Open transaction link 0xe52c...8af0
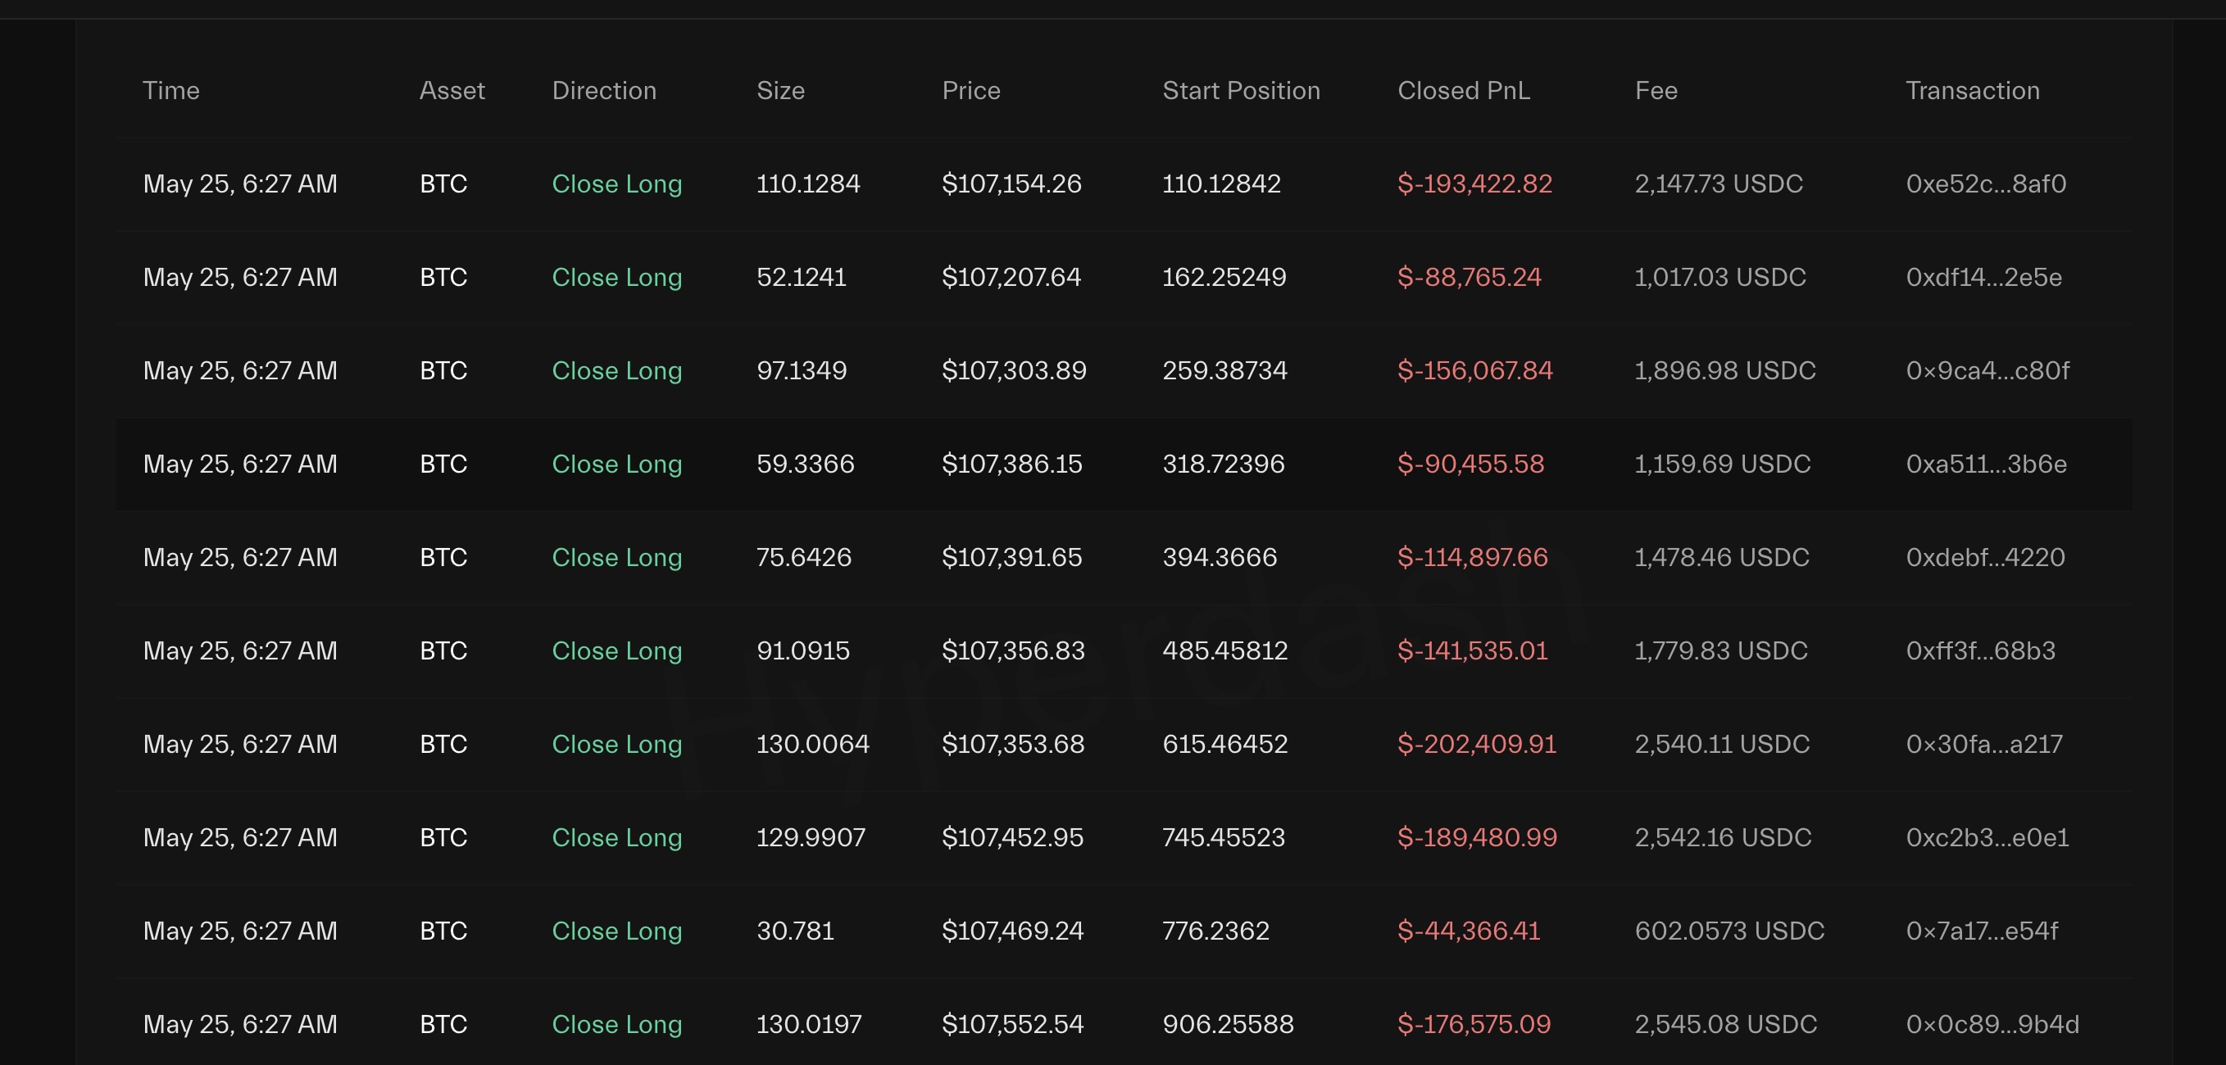This screenshot has width=2226, height=1065. pyautogui.click(x=1985, y=184)
